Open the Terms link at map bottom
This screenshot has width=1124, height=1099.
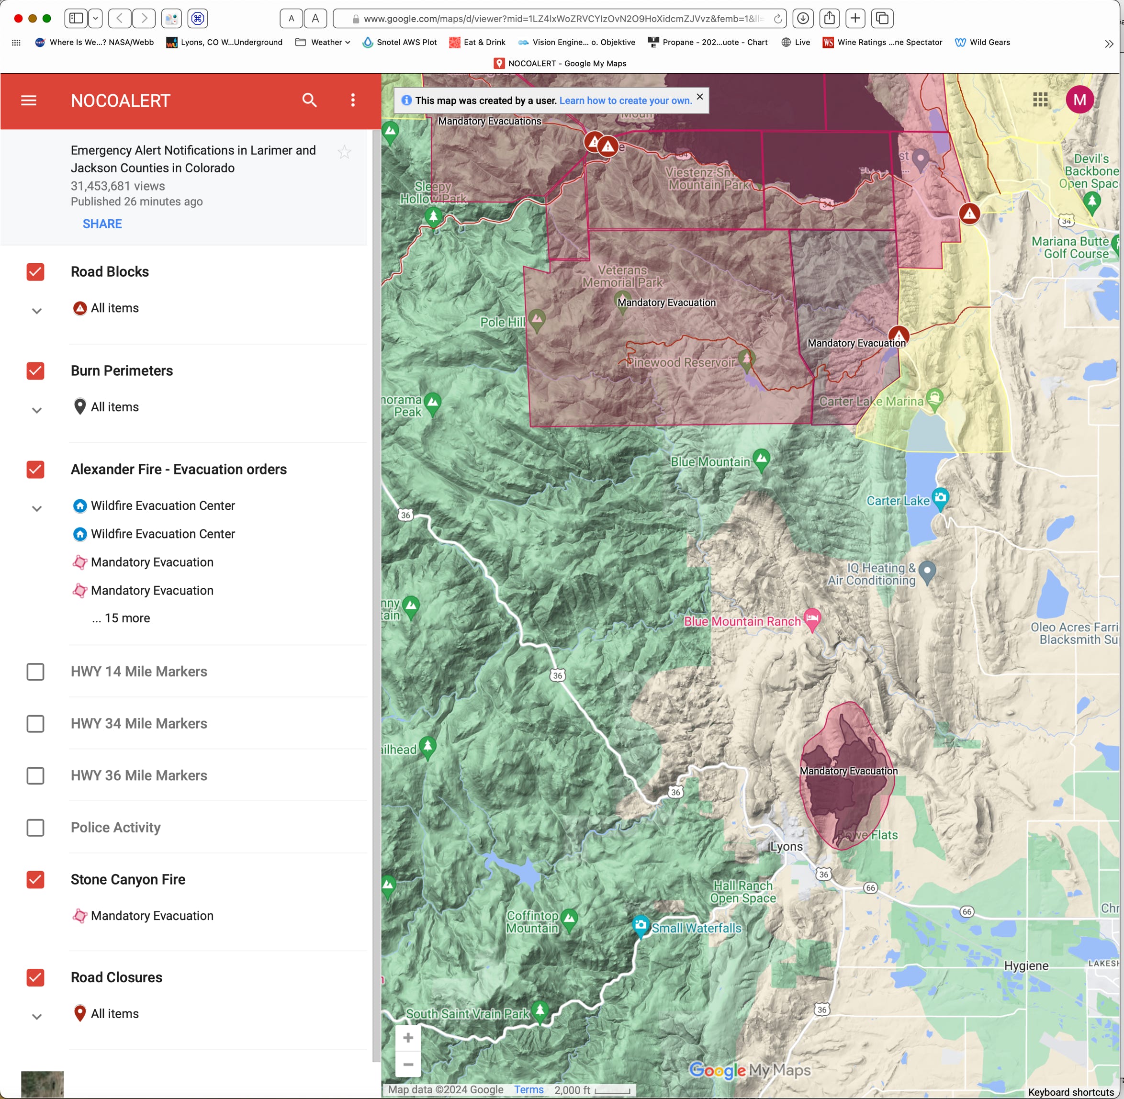coord(529,1089)
